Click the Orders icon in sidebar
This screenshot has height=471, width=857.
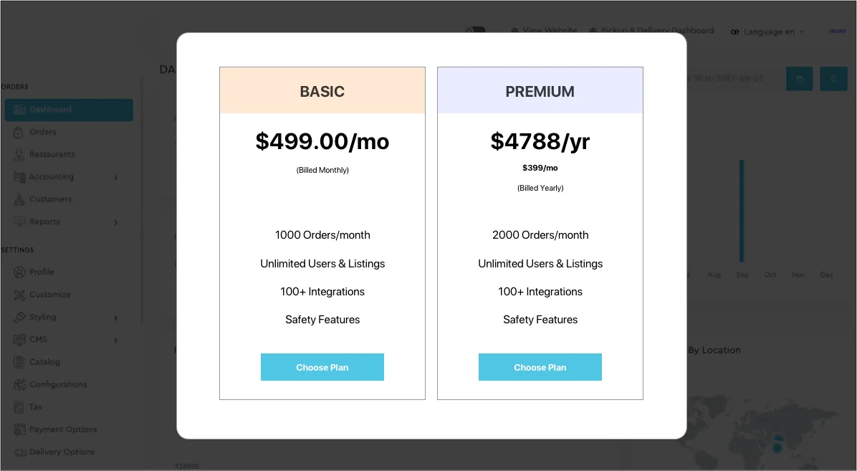coord(19,132)
